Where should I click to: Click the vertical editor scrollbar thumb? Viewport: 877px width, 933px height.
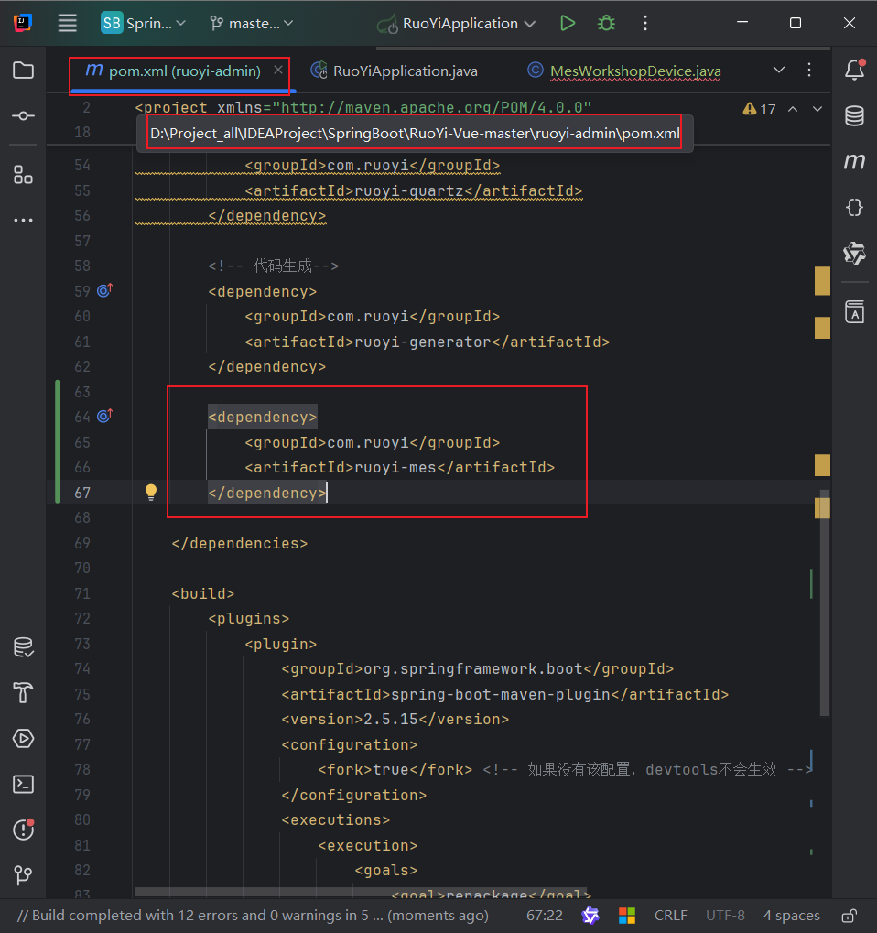pyautogui.click(x=825, y=602)
